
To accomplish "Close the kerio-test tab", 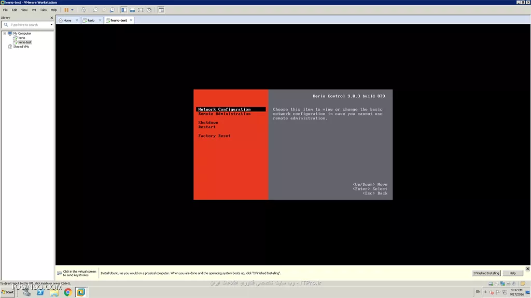I will (131, 20).
